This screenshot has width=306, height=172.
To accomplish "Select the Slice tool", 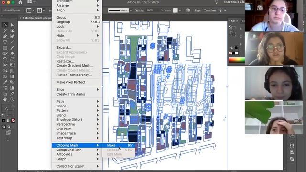I will 12,94.
